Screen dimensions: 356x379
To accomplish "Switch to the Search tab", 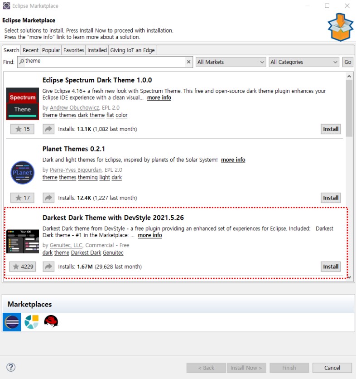I will (11, 50).
